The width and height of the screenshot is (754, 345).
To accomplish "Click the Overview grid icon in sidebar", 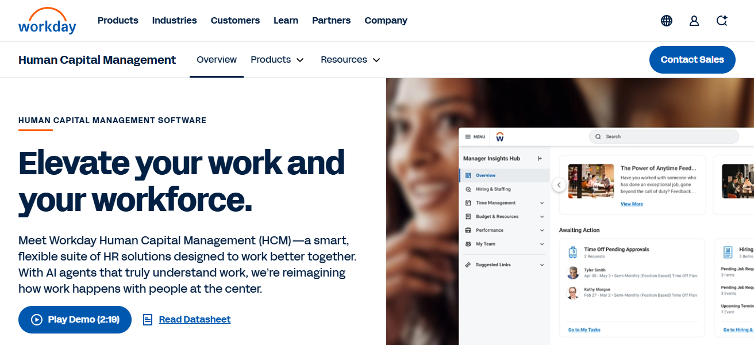I will tap(468, 175).
